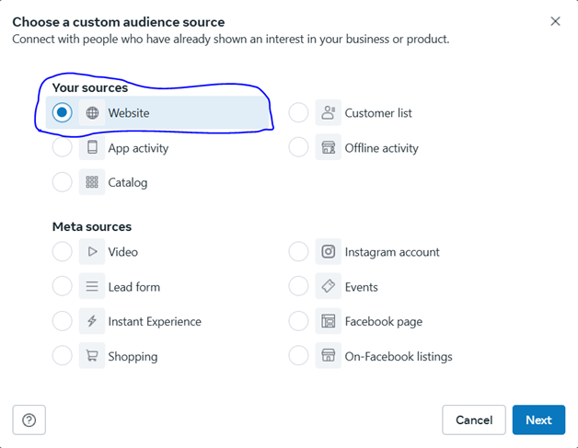The height and width of the screenshot is (448, 578).
Task: Click the Offline activity label
Action: [x=382, y=148]
